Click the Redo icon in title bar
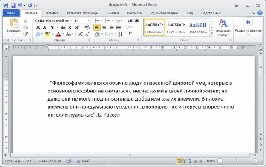This screenshot has height=167, width=266. click(30, 6)
